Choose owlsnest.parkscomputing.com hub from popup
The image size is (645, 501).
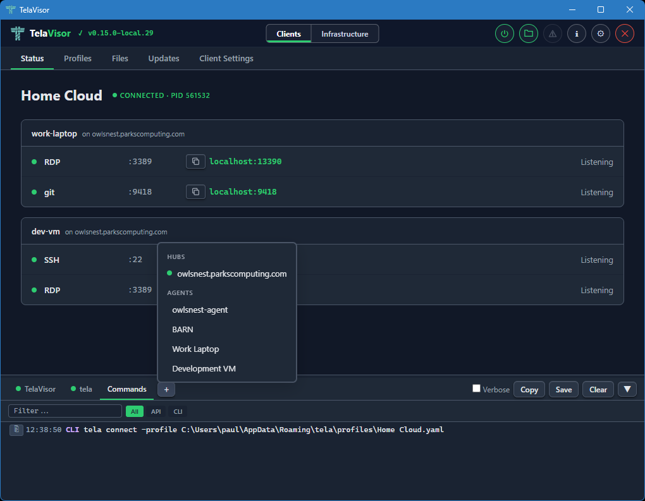[x=227, y=274]
